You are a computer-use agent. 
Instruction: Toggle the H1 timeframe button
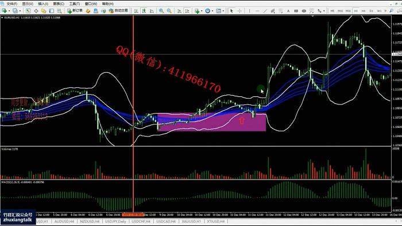pyautogui.click(x=355, y=11)
